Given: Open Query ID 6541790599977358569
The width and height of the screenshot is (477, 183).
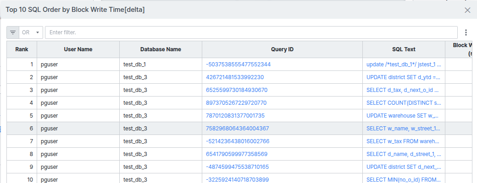Looking at the screenshot, I should coord(237,154).
